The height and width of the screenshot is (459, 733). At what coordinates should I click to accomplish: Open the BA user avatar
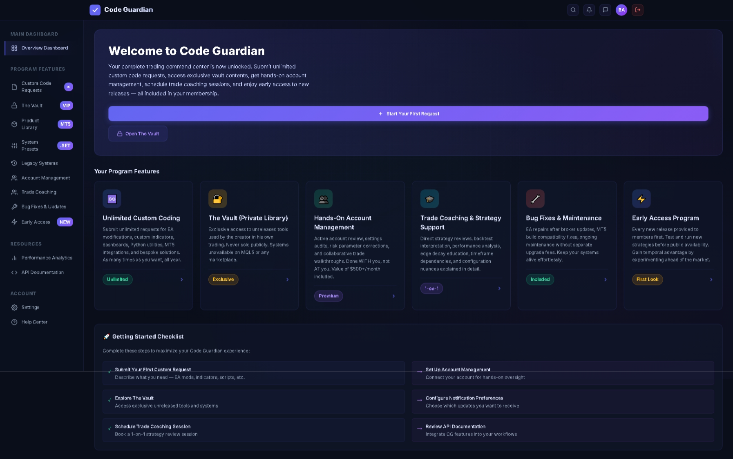coord(621,10)
